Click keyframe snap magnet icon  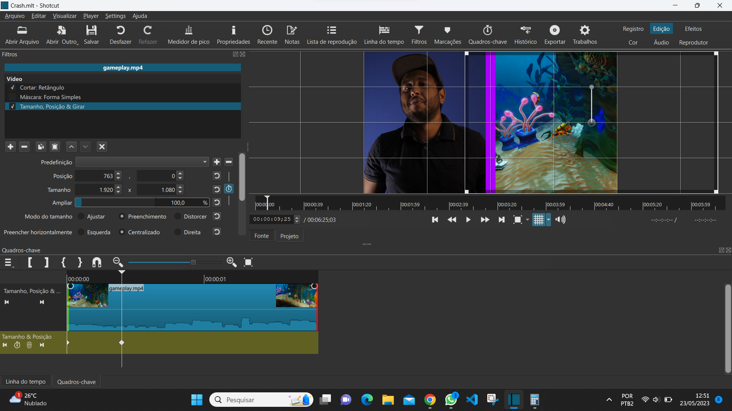97,262
